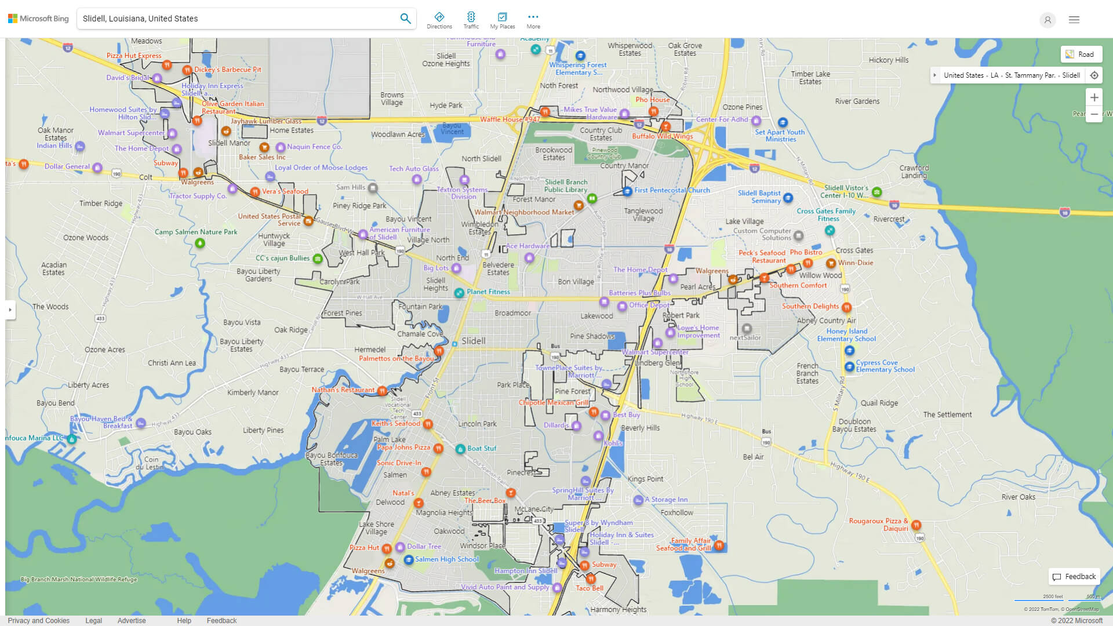Screen dimensions: 1113x626
Task: Open Road map style selector
Action: pos(1081,54)
